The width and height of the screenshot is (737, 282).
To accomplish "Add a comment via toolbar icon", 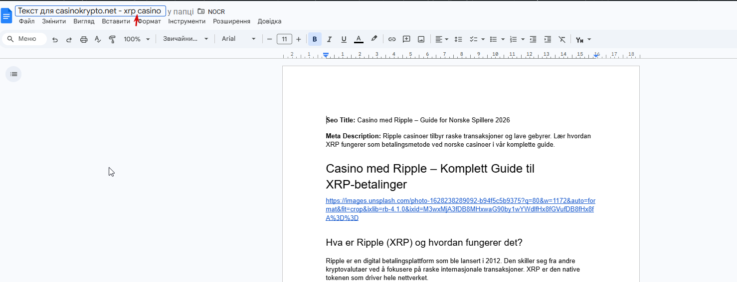I will pos(406,39).
